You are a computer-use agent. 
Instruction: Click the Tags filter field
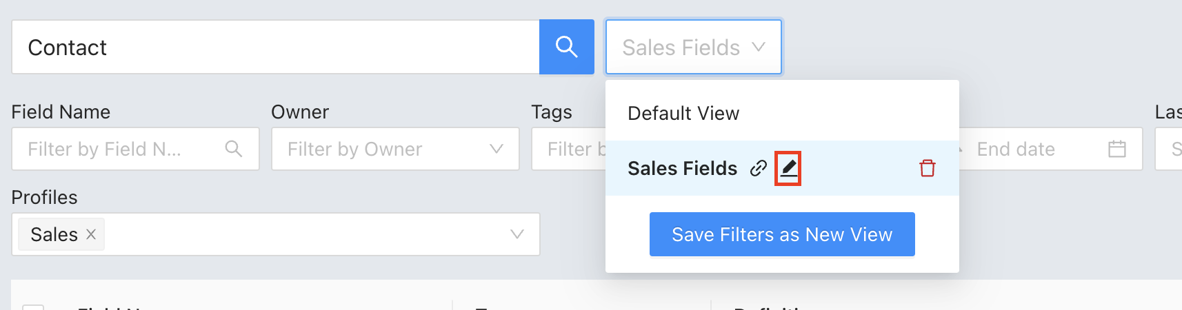pyautogui.click(x=568, y=149)
